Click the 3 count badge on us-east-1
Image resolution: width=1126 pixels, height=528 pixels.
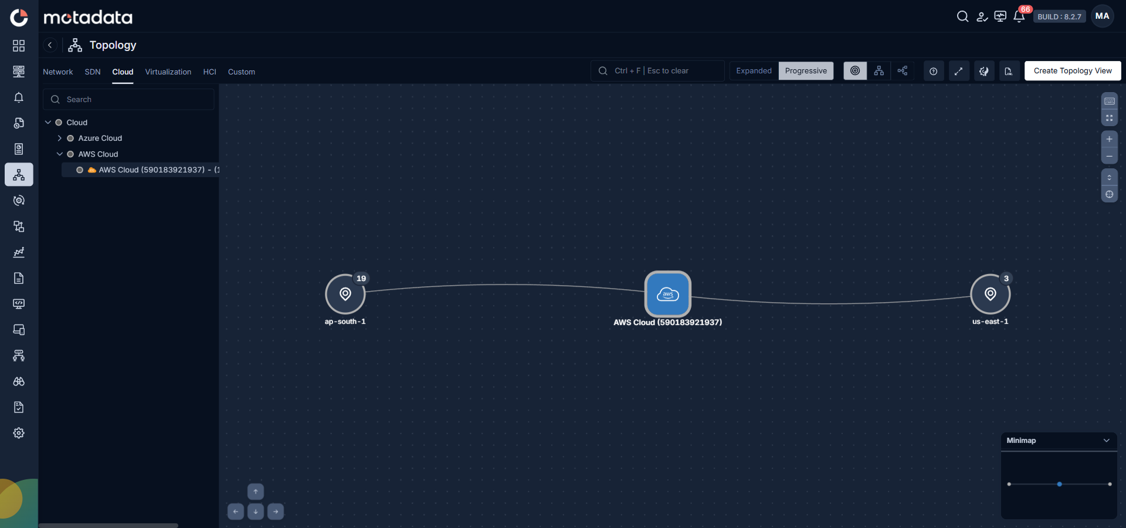[1006, 279]
